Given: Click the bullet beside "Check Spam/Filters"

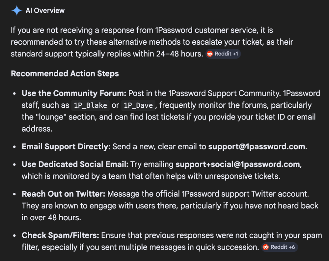Looking at the screenshot, I should [x=14, y=236].
